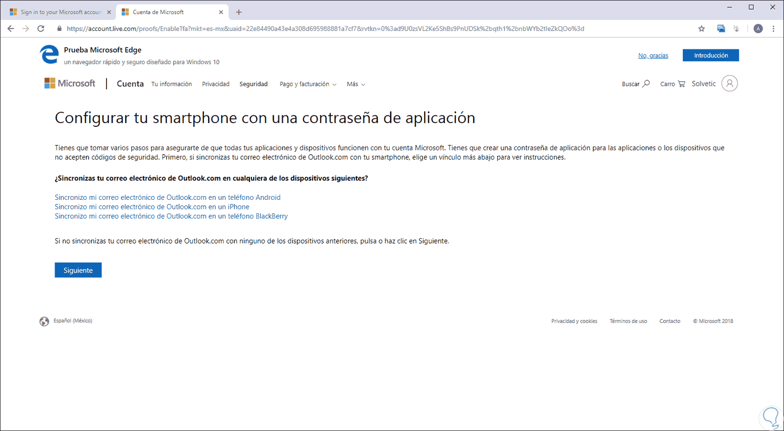This screenshot has width=784, height=431.
Task: Open the BlackBerry phone sync instructions link
Action: point(171,216)
